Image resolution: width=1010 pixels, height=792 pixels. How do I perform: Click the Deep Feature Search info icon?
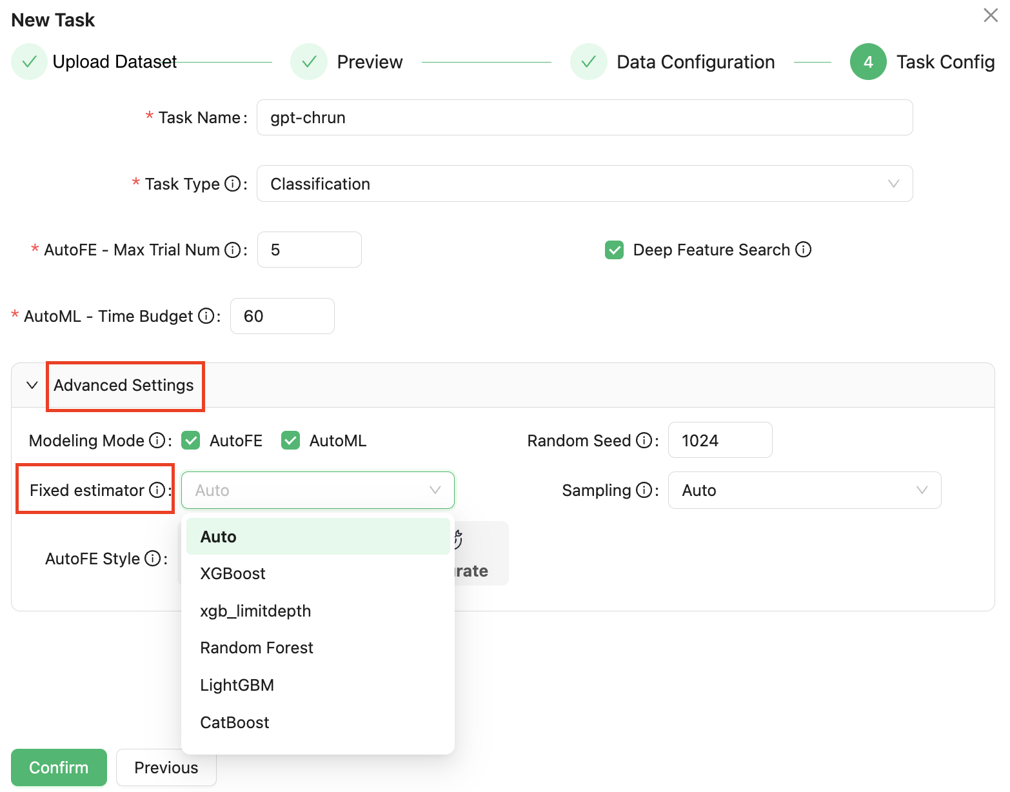[x=803, y=250]
